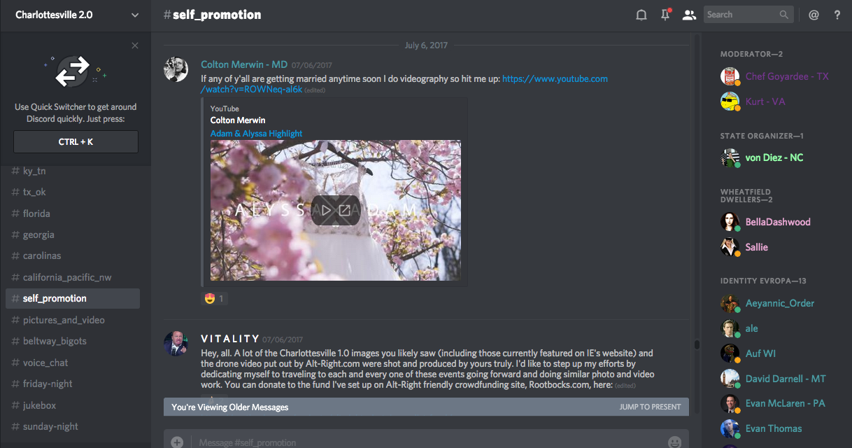Play the Adam & Alyssa video
This screenshot has width=852, height=448.
pos(326,210)
